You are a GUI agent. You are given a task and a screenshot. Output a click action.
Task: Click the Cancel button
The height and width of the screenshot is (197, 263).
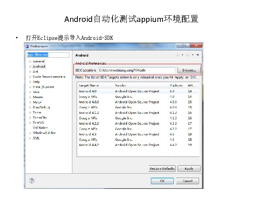tap(187, 181)
